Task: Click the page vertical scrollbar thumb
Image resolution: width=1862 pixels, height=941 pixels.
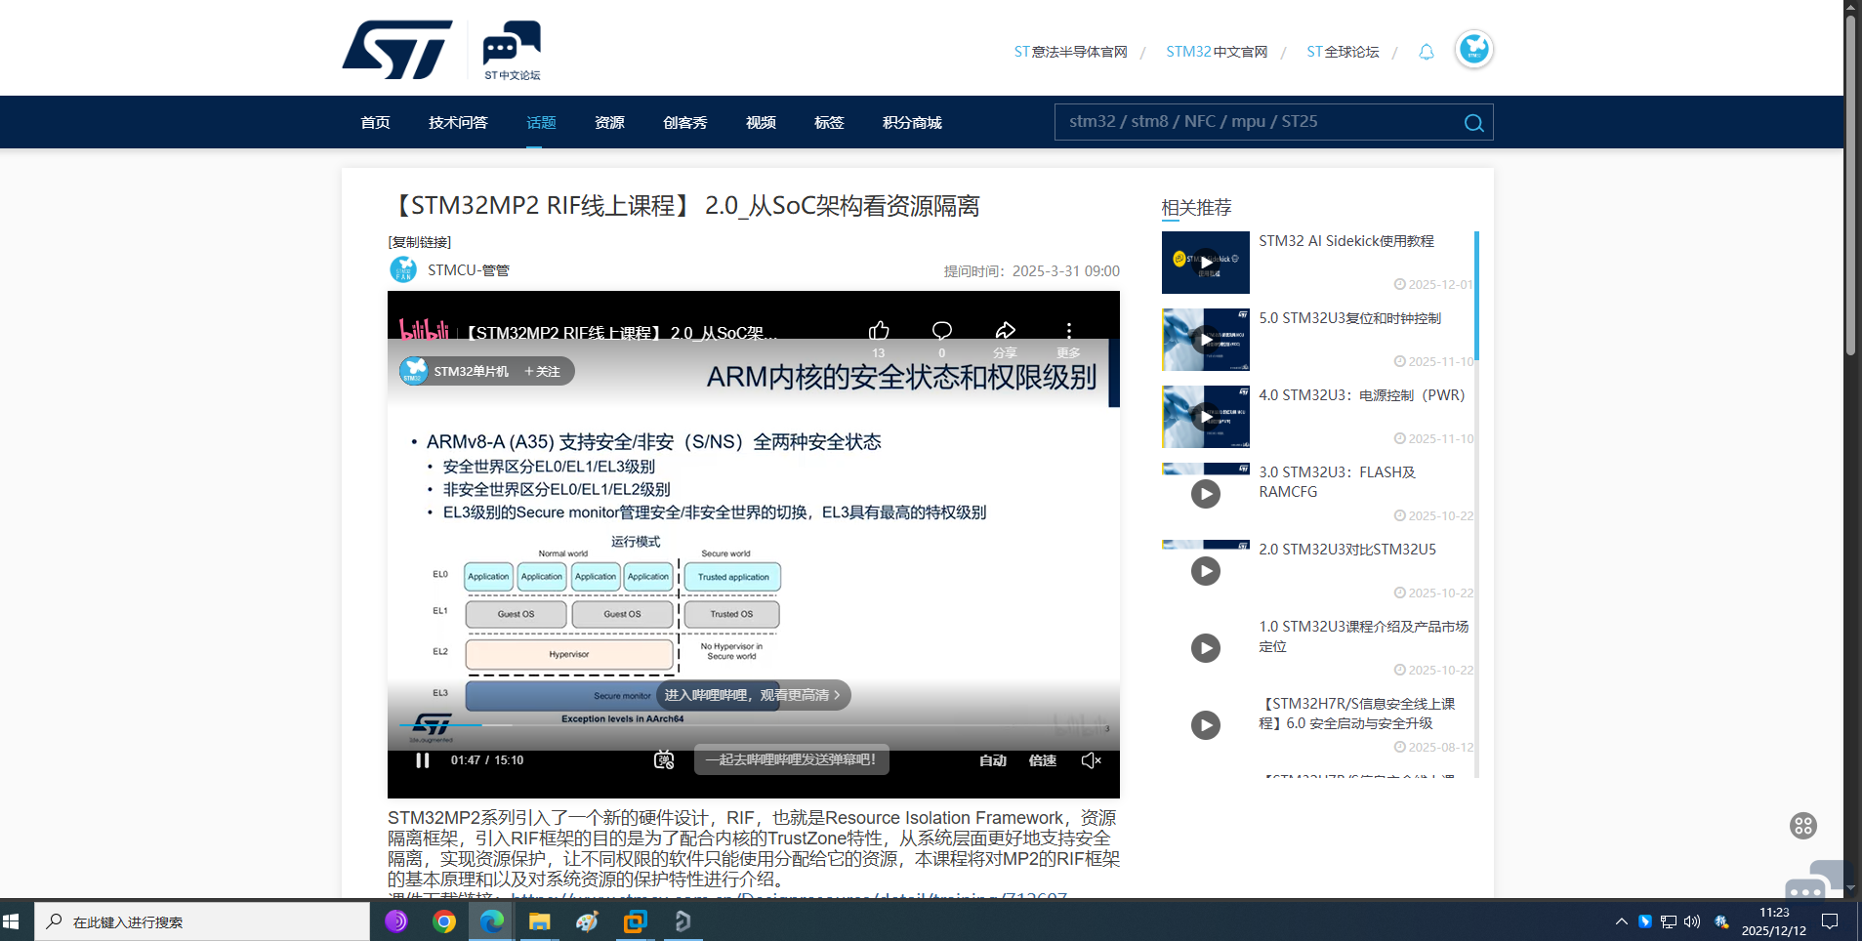Action: point(1849,185)
